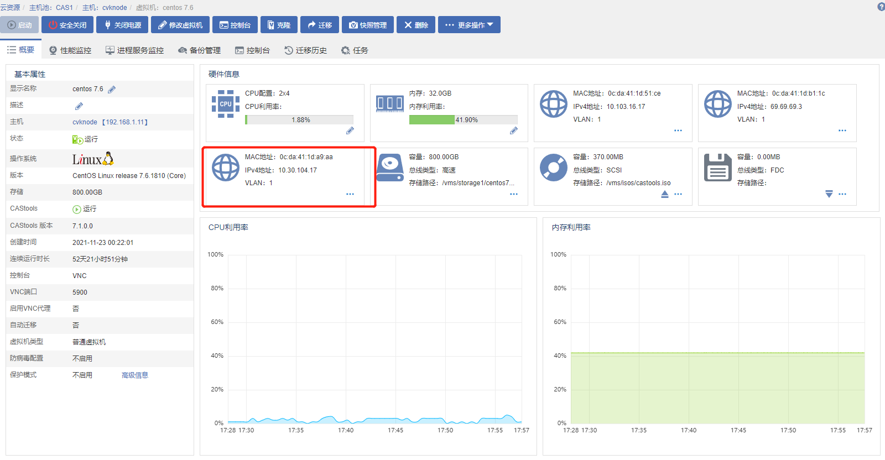Click the host IP '[192.168.1.11]'
This screenshot has width=885, height=460.
pyautogui.click(x=125, y=122)
